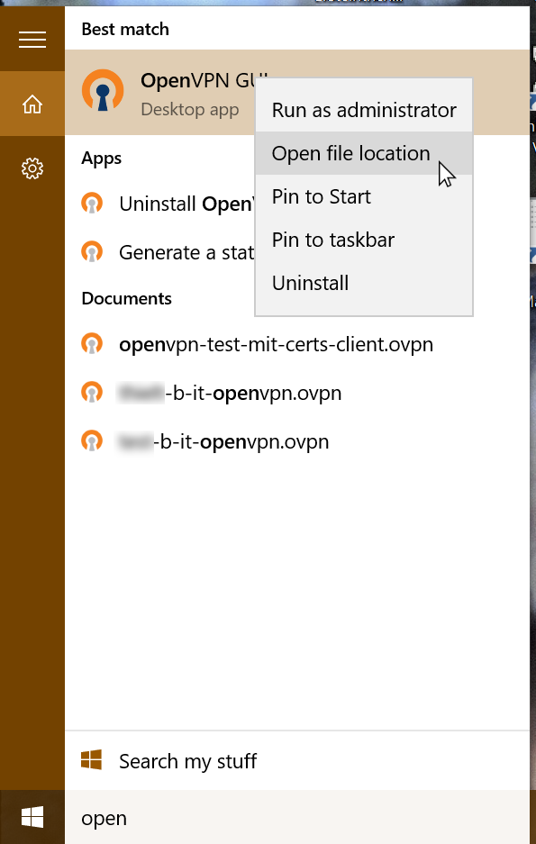Screen dimensions: 536x844
Task: Choose Pin to Start
Action: point(364,196)
